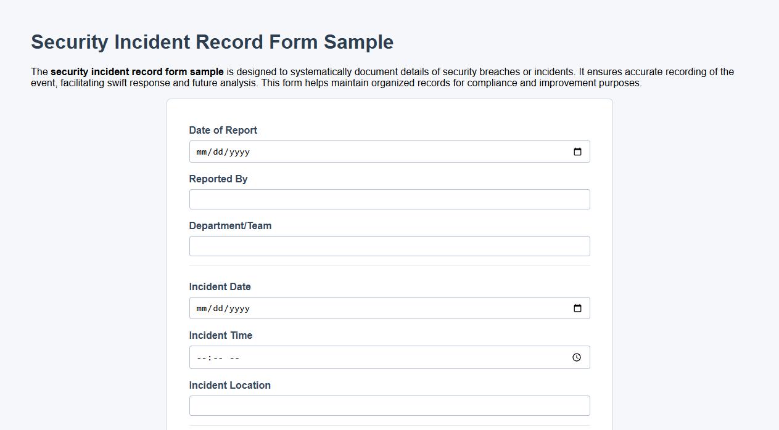The width and height of the screenshot is (779, 430).
Task: Select the year segment in Incident Date
Action: (241, 307)
